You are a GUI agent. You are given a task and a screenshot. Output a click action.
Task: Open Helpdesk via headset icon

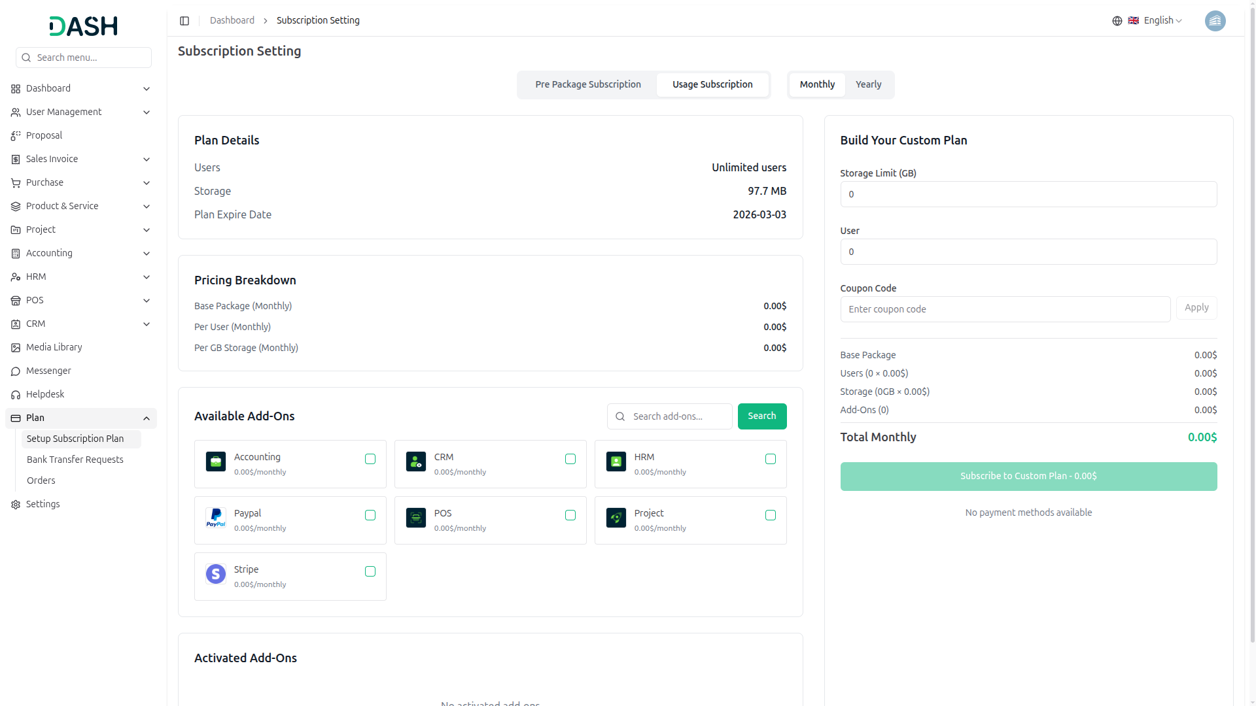(x=16, y=395)
